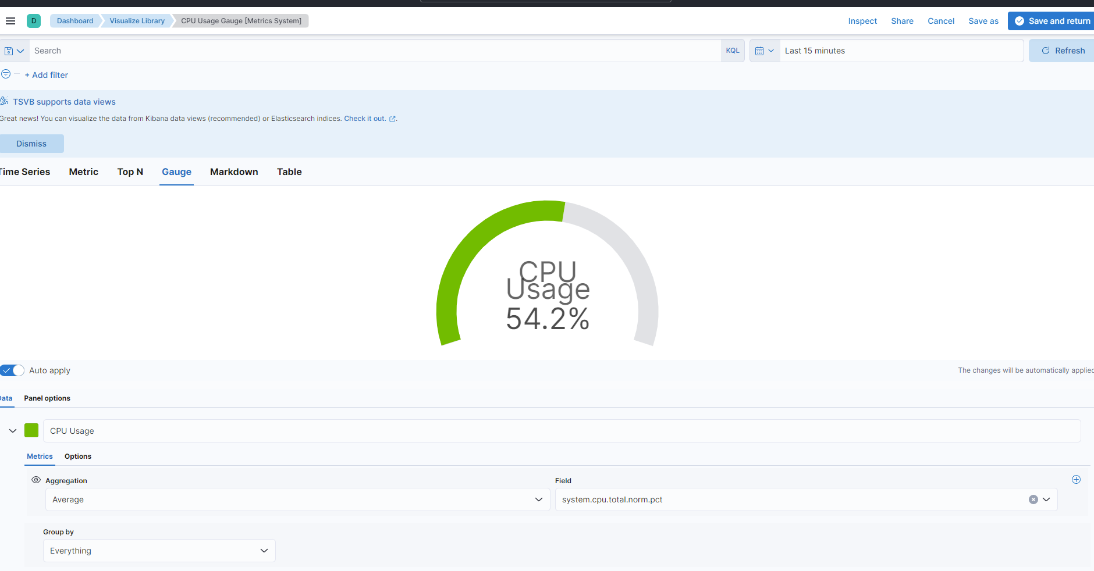Screen dimensions: 1094x571
Task: Toggle the metric visibility eye icon
Action: [x=36, y=480]
